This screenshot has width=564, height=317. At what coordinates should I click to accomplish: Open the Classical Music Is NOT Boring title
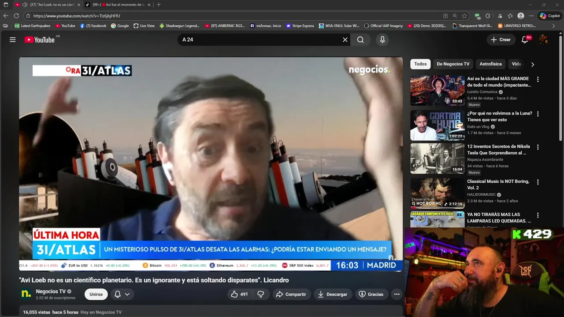pos(498,184)
